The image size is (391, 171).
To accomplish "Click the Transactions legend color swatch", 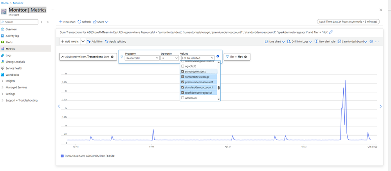I will [x=62, y=156].
